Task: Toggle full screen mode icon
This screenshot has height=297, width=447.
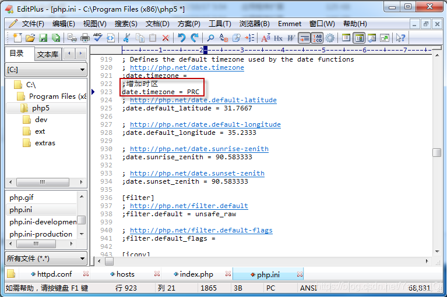Action: click(x=385, y=38)
